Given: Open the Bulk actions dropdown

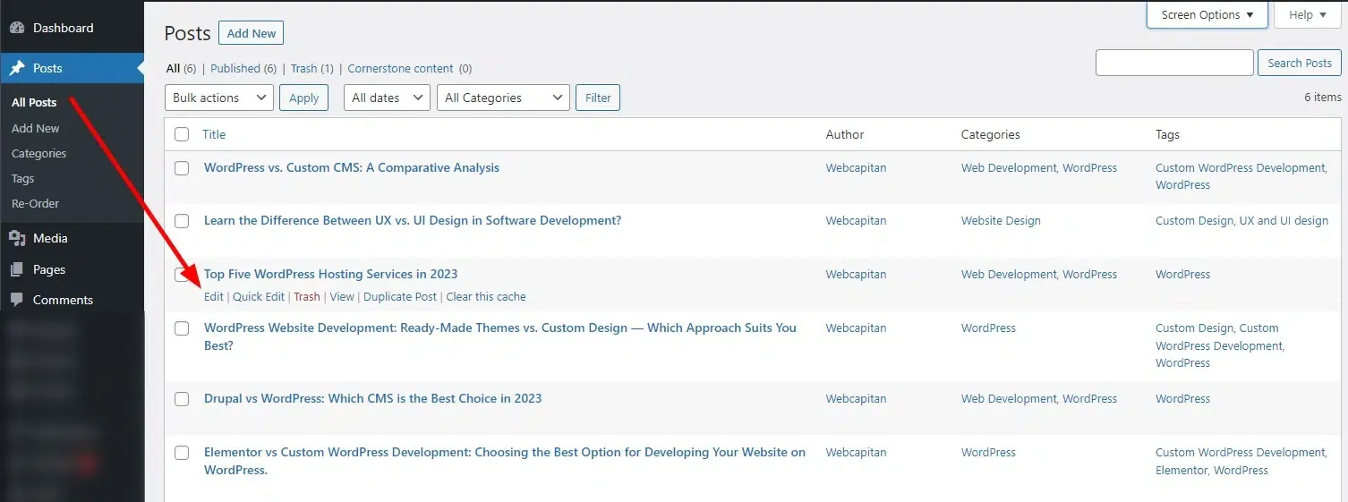Looking at the screenshot, I should 219,98.
